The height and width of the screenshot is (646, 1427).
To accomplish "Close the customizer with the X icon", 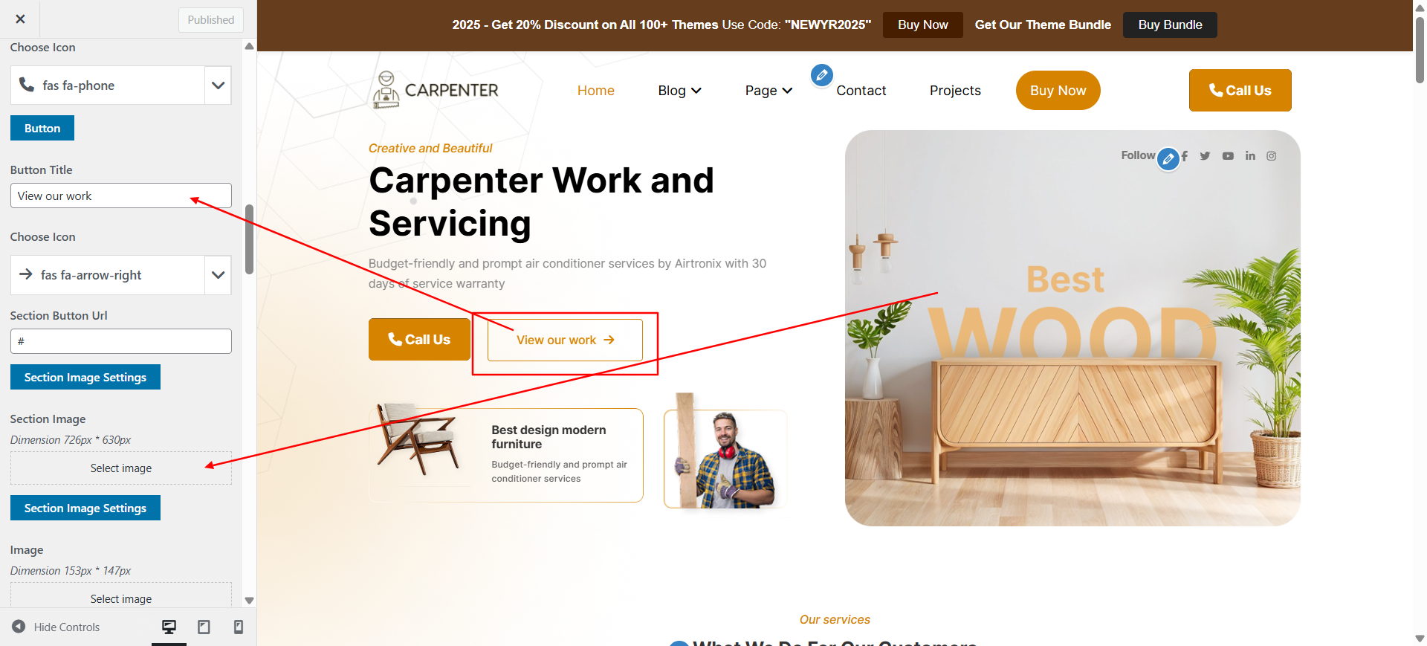I will (20, 19).
